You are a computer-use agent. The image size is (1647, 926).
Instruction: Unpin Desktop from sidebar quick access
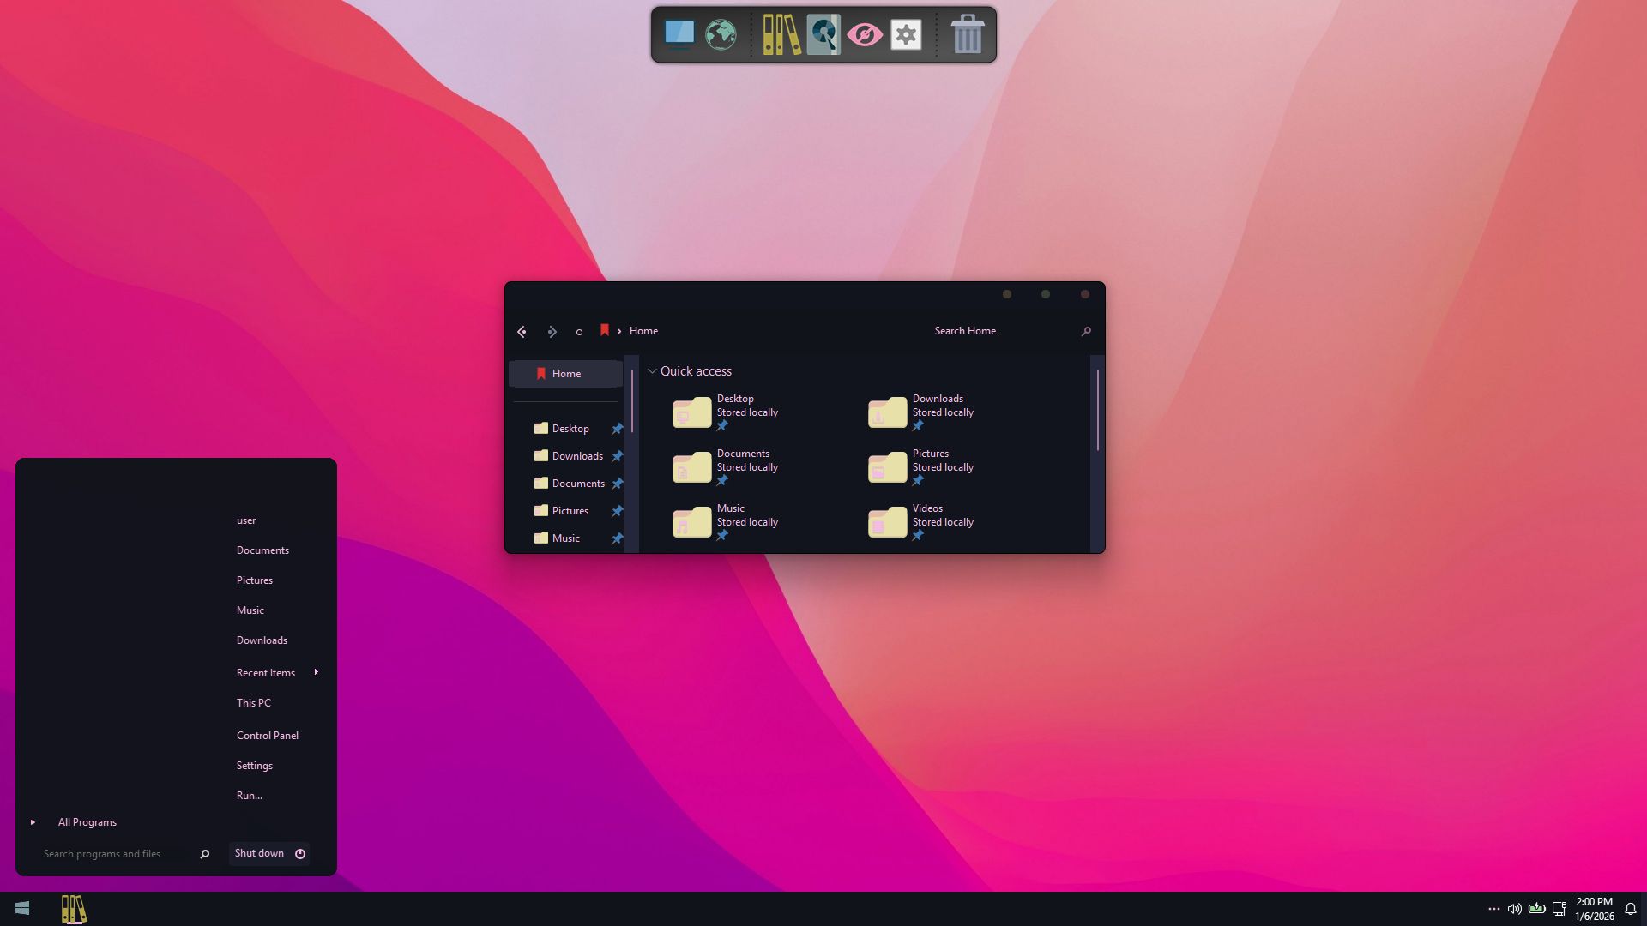(617, 429)
